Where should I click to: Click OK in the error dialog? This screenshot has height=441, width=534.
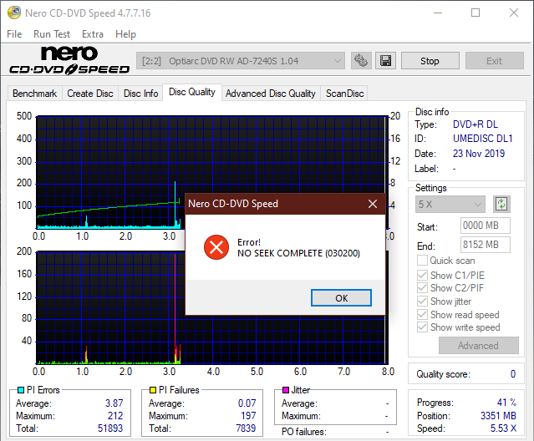341,298
